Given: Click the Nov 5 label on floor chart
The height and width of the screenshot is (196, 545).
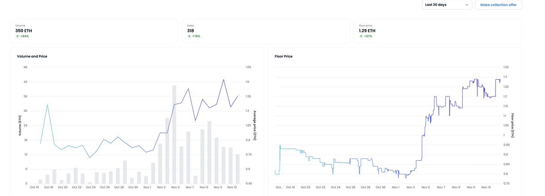Looking at the screenshot, I should (426, 187).
